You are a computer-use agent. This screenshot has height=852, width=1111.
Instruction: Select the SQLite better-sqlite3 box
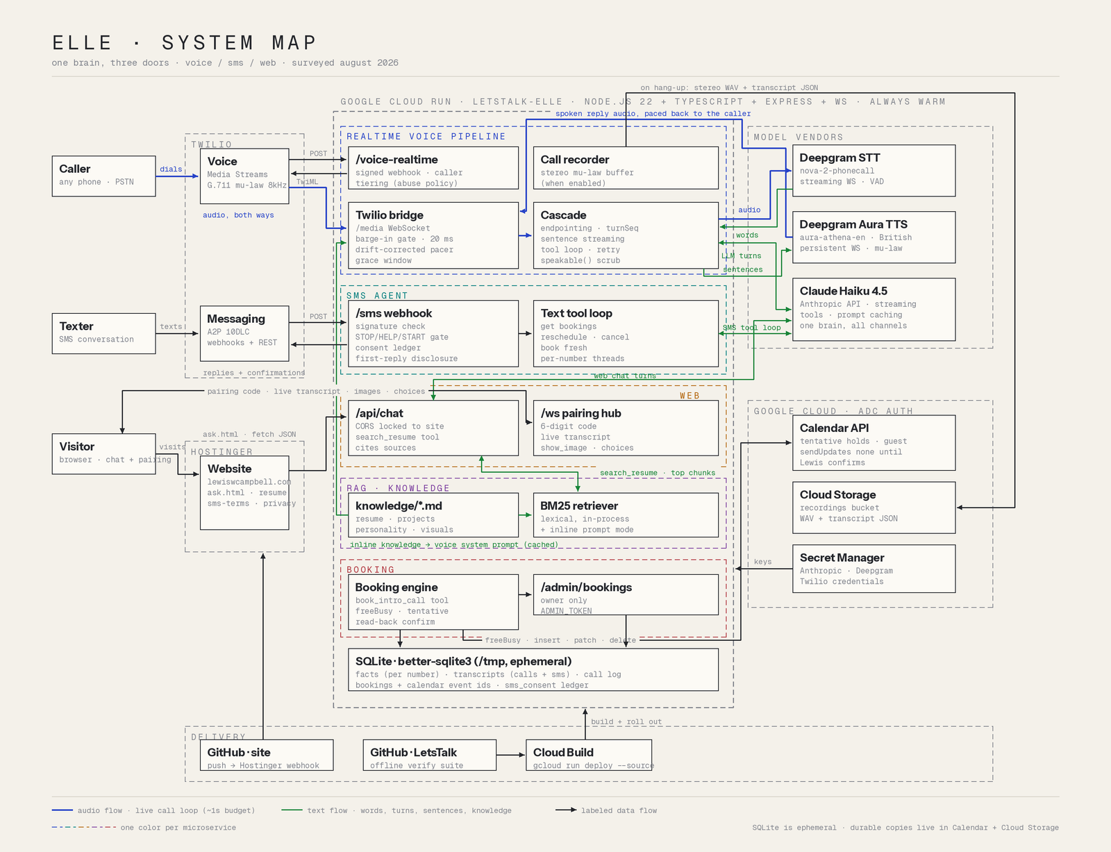pos(533,670)
